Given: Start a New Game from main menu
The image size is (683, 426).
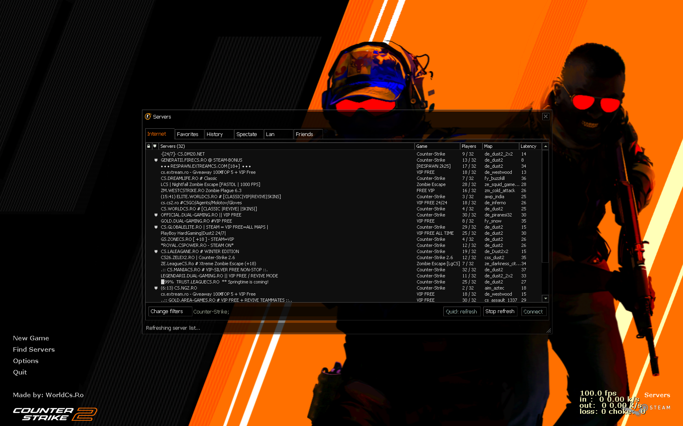Looking at the screenshot, I should point(31,338).
